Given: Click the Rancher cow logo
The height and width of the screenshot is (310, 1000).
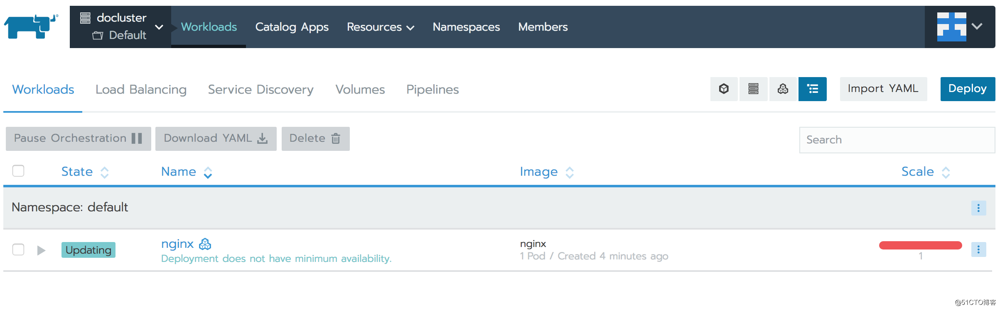Looking at the screenshot, I should click(31, 27).
